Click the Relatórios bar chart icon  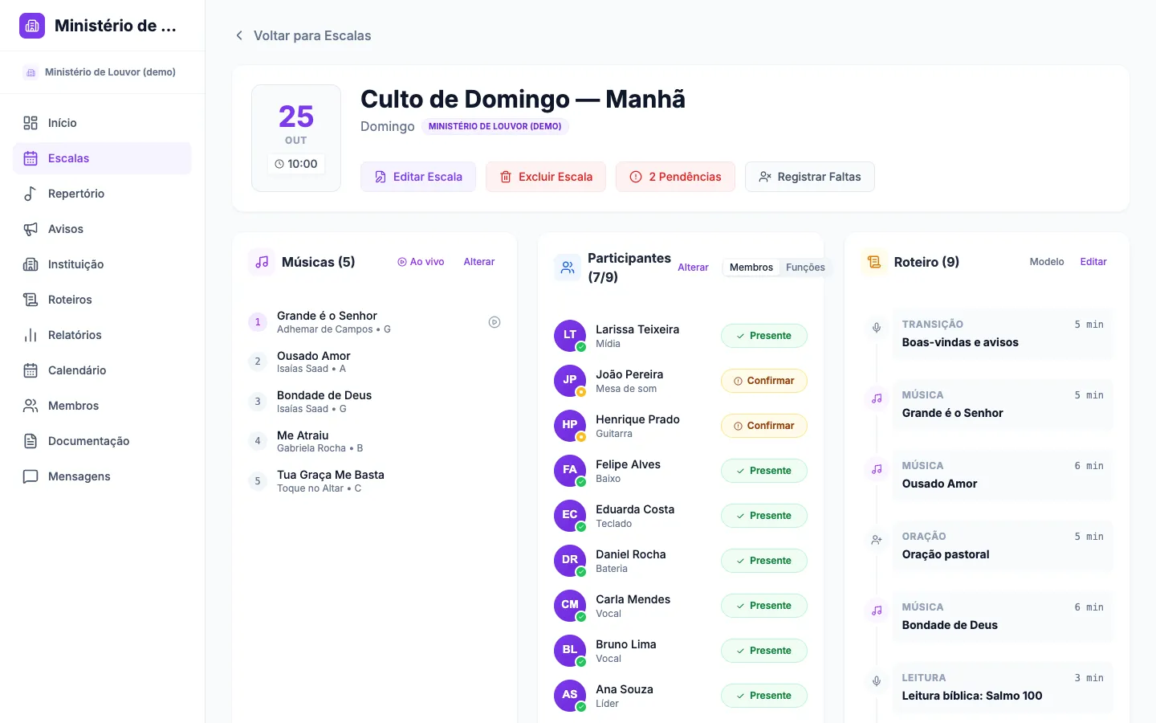(31, 335)
